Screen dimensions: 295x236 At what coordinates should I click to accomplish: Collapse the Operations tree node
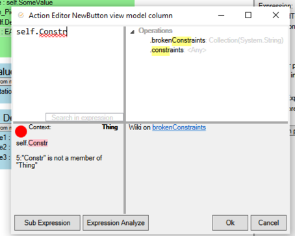coord(132,32)
